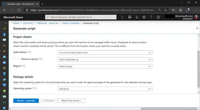This screenshot has width=200, height=110.
Task: Open Load balancers diamond icon in sidebar
Action: (x=4, y=91)
